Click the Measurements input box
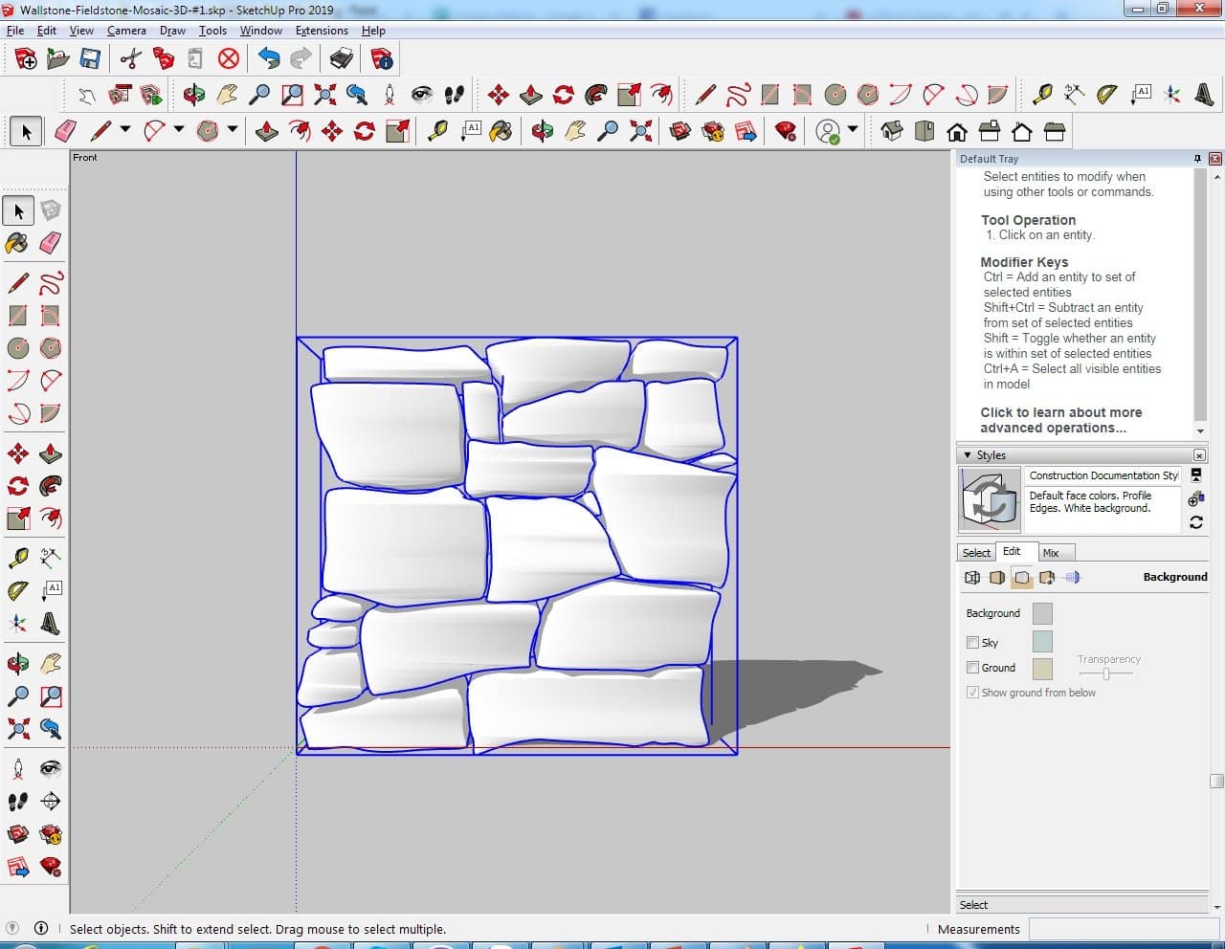 (1125, 929)
